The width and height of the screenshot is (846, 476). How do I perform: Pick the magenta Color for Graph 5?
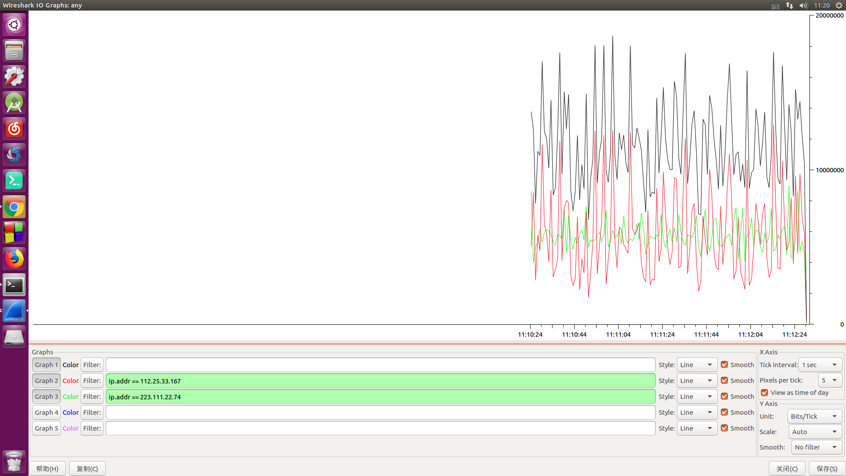pyautogui.click(x=70, y=428)
